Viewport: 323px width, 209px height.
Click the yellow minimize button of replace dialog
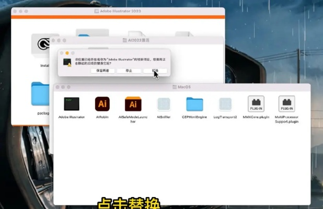[x=67, y=53]
